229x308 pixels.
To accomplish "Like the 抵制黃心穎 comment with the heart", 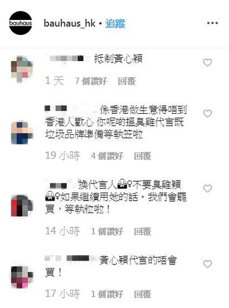I will 207,63.
